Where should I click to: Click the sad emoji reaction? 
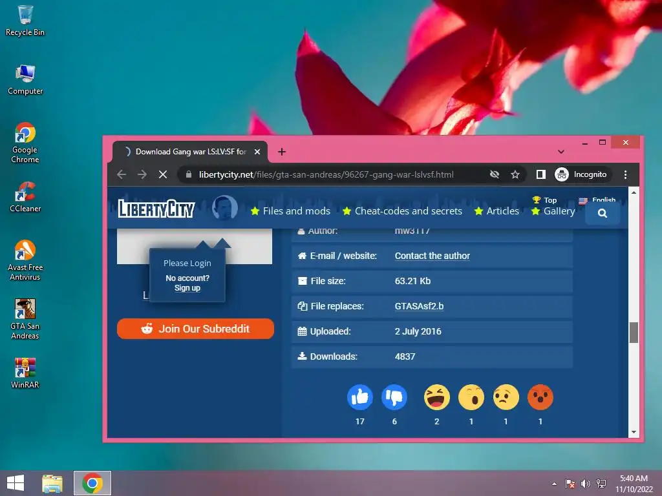pos(506,397)
